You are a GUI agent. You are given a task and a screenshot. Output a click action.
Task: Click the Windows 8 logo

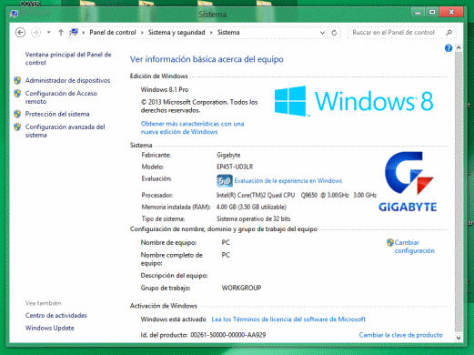pos(354,101)
